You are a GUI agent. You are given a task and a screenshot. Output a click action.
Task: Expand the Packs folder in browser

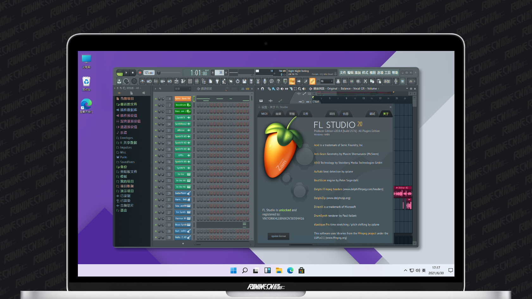(123, 157)
